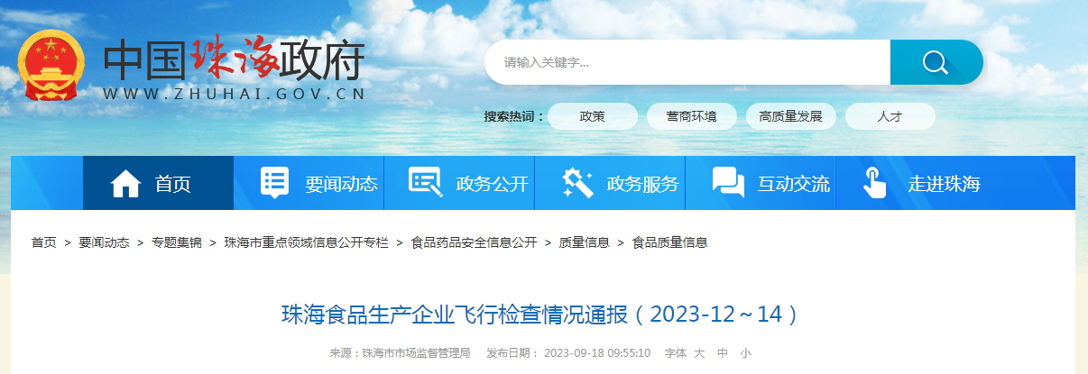Set font size to 大
This screenshot has width=1088, height=374.
point(698,353)
